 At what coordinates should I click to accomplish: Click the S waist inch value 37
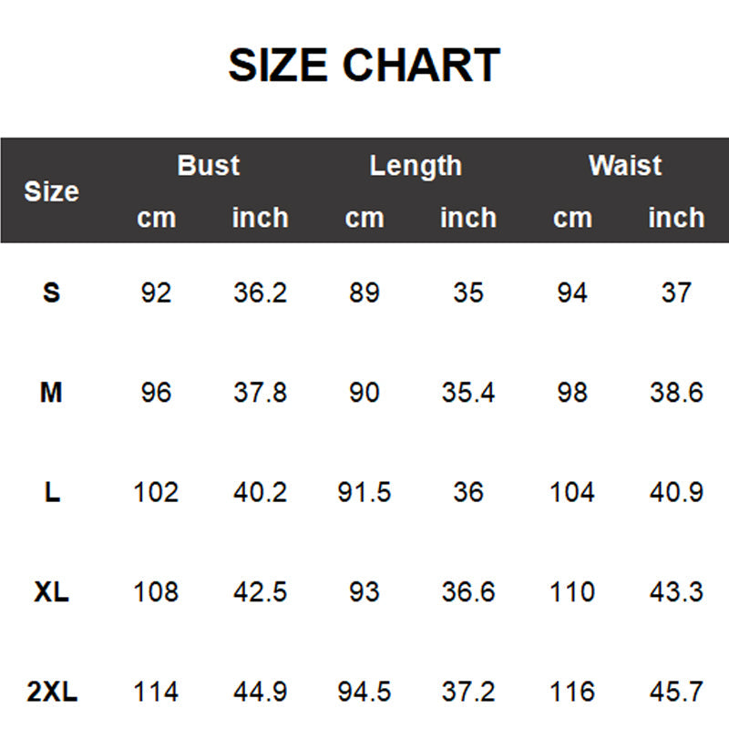pos(676,293)
